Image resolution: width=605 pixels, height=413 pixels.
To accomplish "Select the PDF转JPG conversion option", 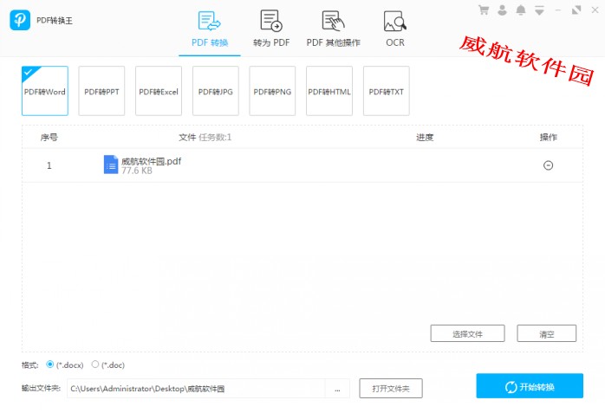I will 216,91.
